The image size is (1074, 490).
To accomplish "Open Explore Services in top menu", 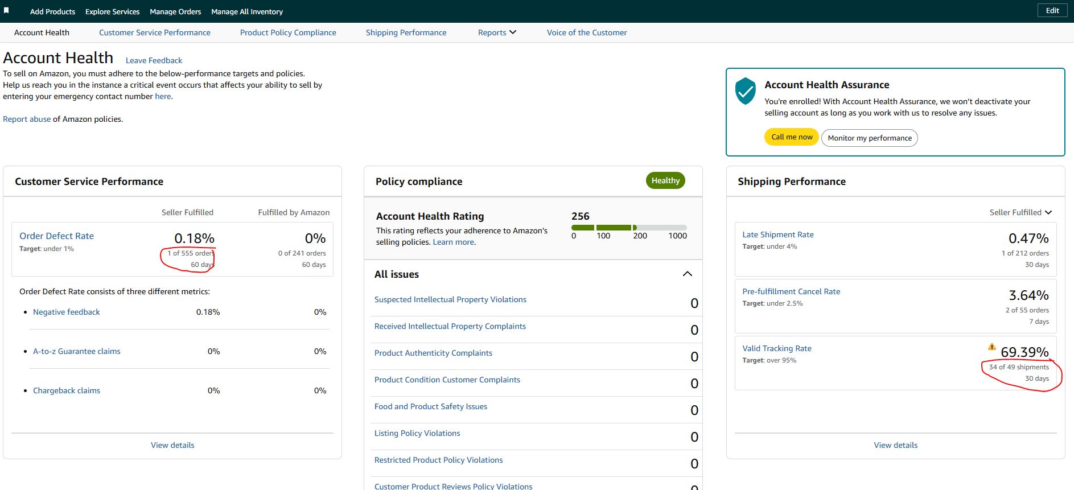I will pos(112,11).
